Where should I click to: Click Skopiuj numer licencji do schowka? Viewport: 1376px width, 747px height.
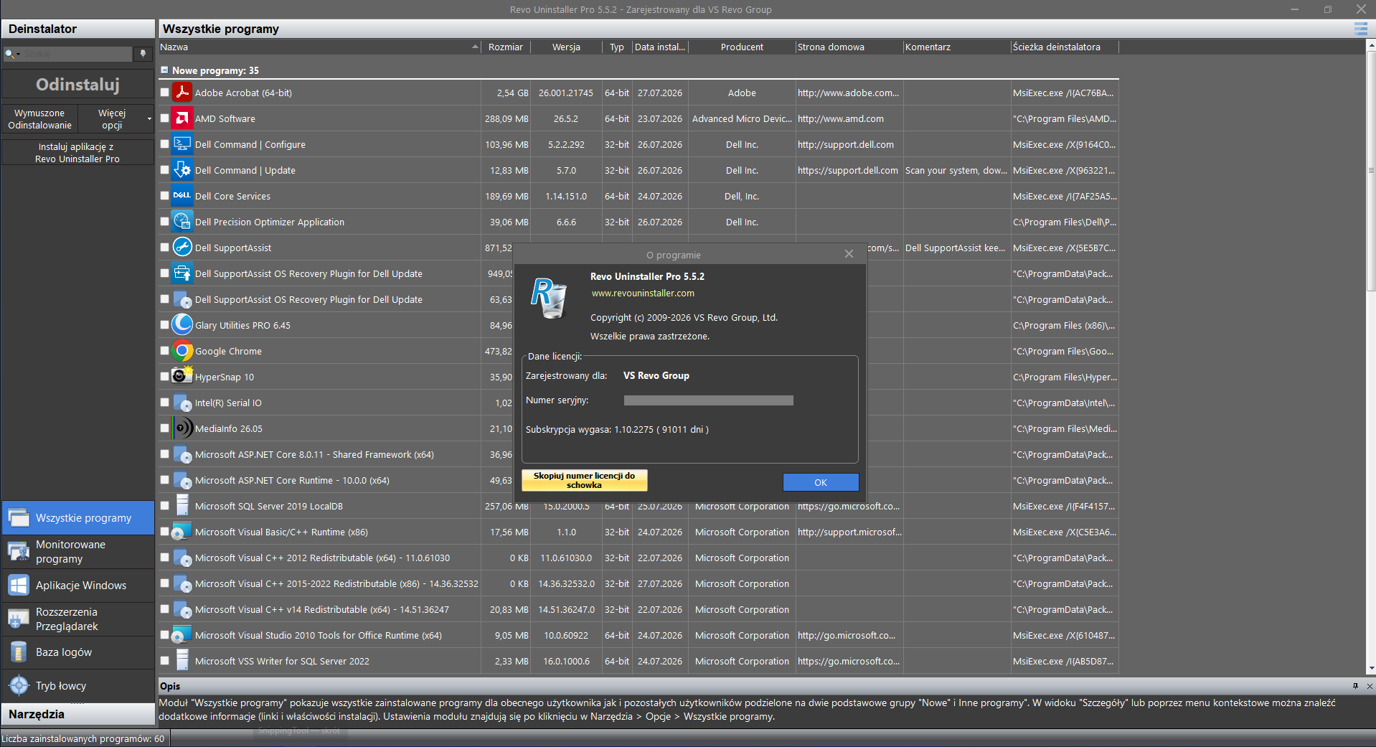point(584,480)
